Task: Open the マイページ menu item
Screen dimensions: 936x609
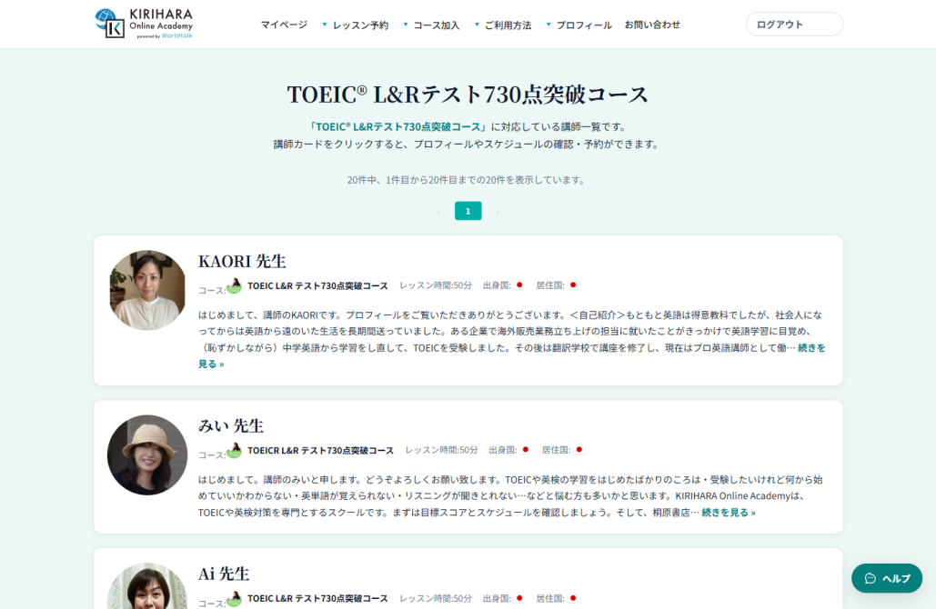Action: click(284, 25)
